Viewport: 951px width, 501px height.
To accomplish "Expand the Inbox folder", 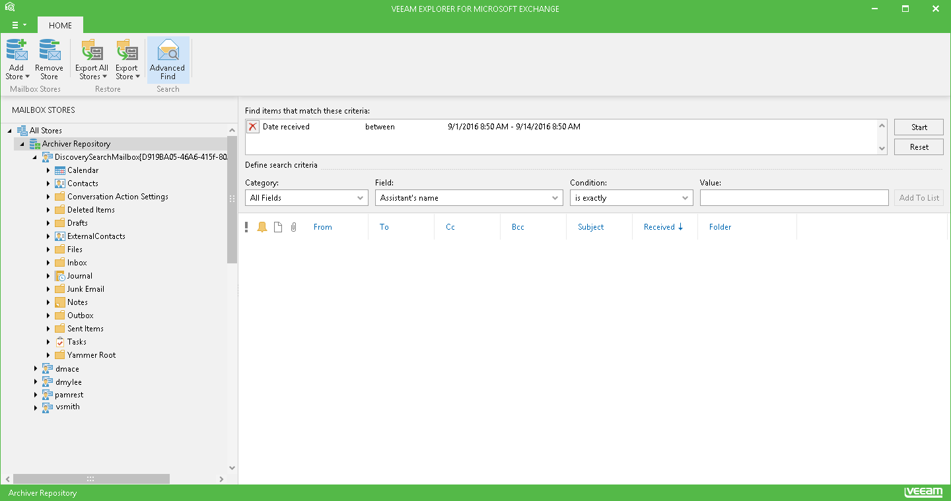I will point(48,263).
